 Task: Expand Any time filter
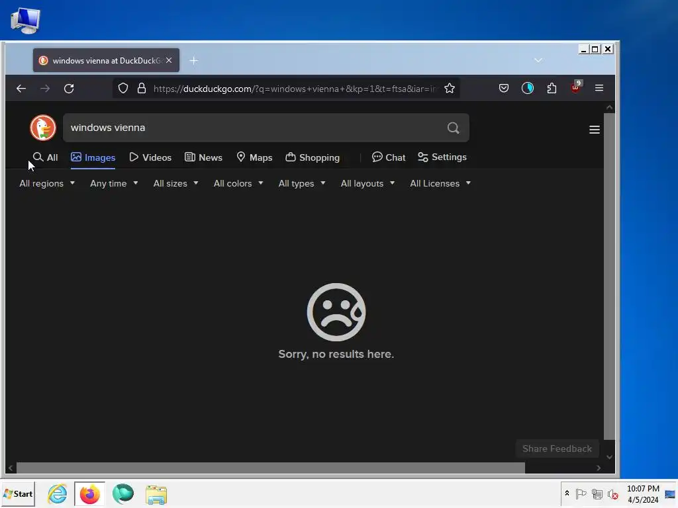click(x=114, y=184)
